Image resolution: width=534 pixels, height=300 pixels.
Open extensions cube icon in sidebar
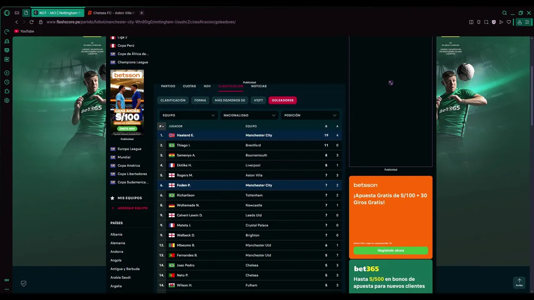click(7, 91)
